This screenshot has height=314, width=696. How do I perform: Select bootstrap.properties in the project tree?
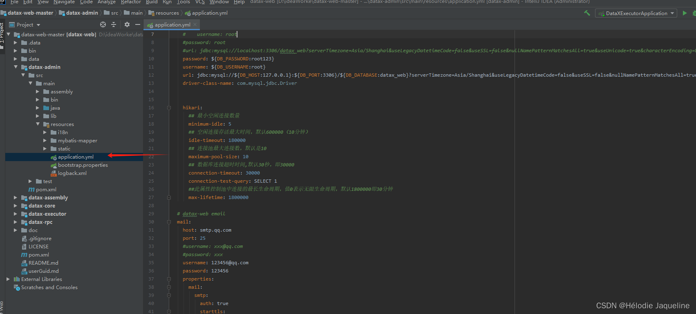click(83, 165)
